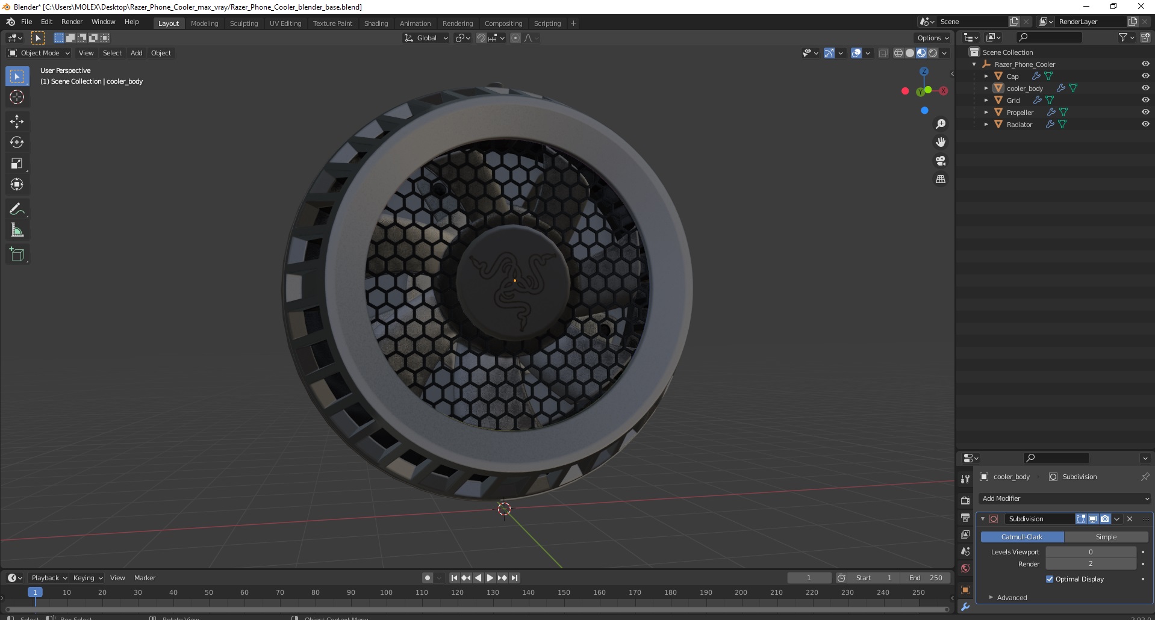Viewport: 1155px width, 620px height.
Task: Choose the Select Box tool
Action: coord(17,76)
